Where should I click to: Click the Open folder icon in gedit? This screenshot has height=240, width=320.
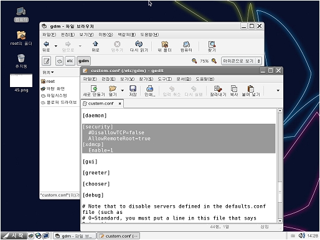(x=113, y=88)
